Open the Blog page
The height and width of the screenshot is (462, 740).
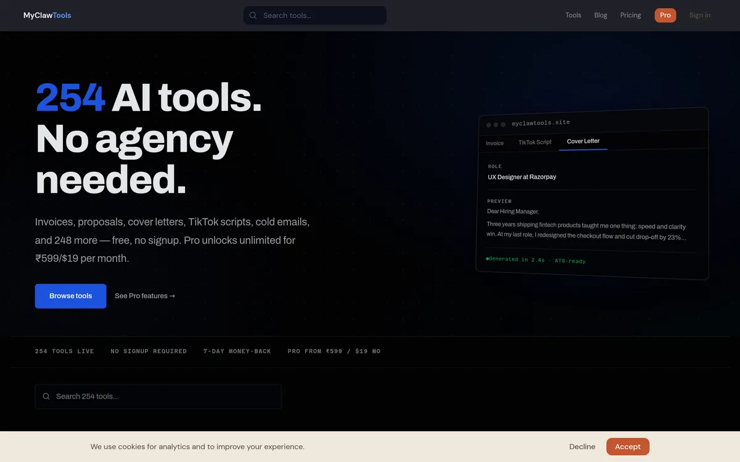600,15
